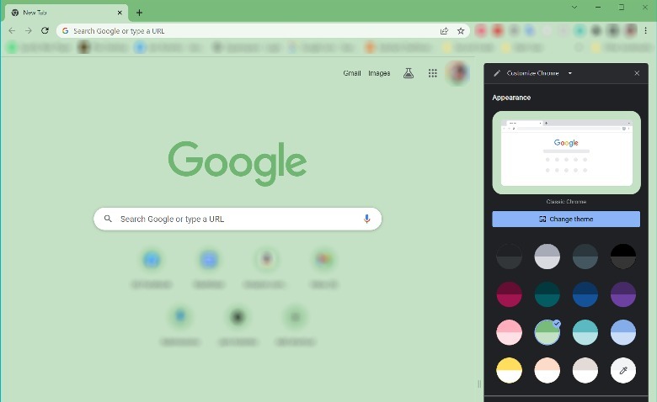
Task: Bookmark this tab with the star icon
Action: click(461, 31)
